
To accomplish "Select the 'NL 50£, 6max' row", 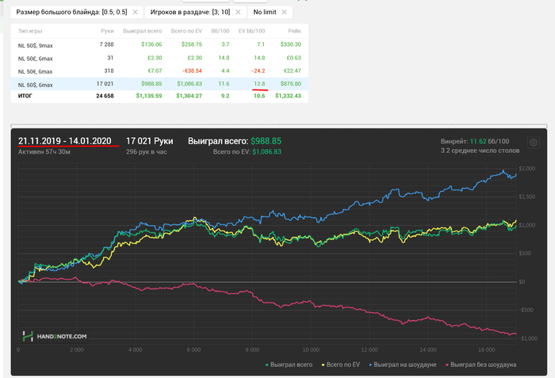I will (x=159, y=58).
